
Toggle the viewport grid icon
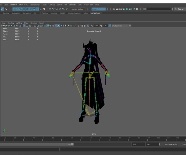(x=24, y=26)
